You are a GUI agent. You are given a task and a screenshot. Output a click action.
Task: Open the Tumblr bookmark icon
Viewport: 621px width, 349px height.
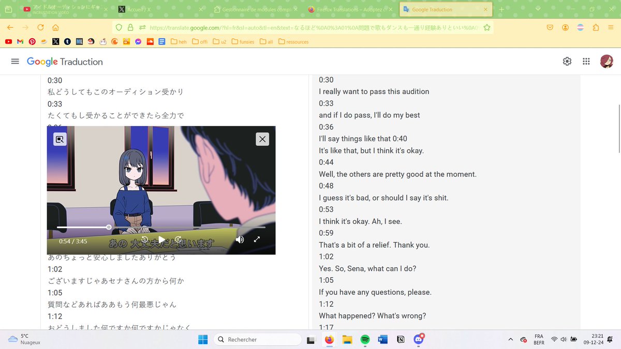(x=67, y=41)
